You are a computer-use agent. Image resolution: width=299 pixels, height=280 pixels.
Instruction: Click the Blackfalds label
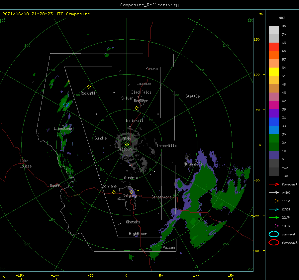point(141,92)
